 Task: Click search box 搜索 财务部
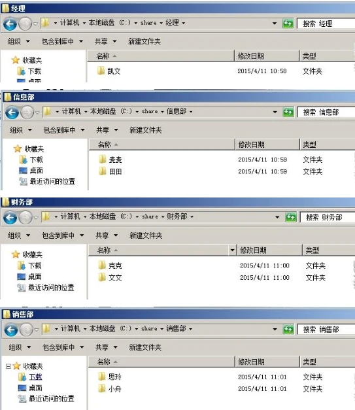click(x=328, y=217)
